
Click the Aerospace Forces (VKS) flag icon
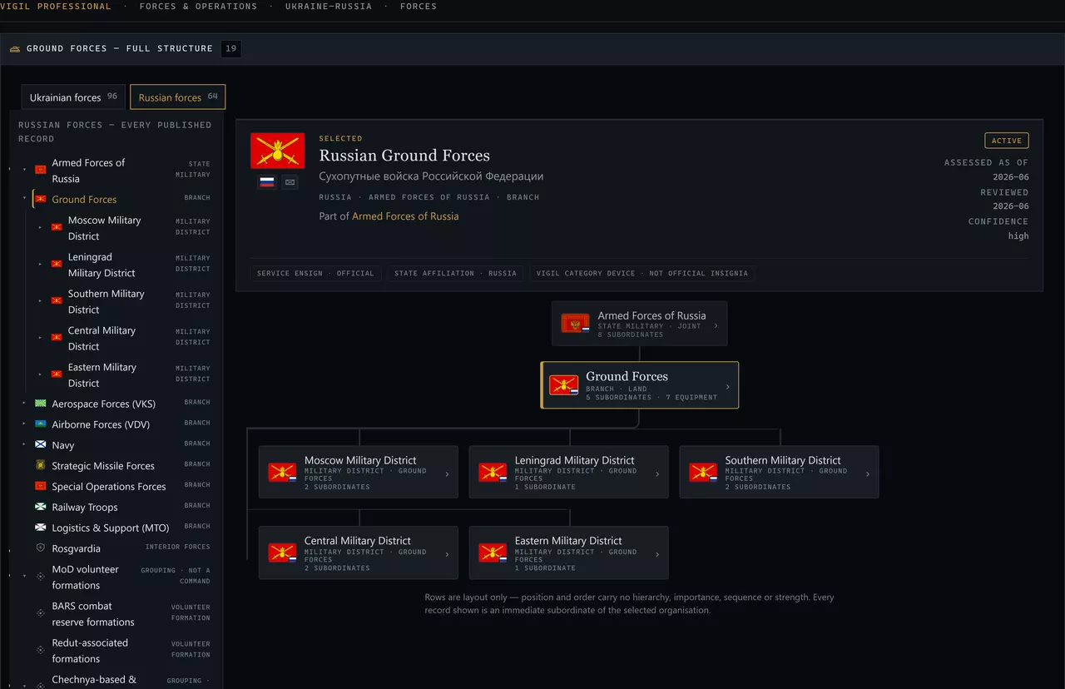(x=40, y=403)
